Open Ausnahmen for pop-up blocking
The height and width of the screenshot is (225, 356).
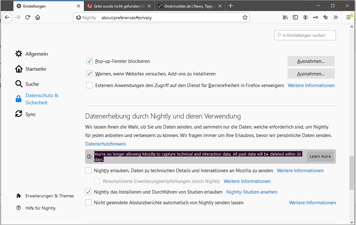[311, 61]
